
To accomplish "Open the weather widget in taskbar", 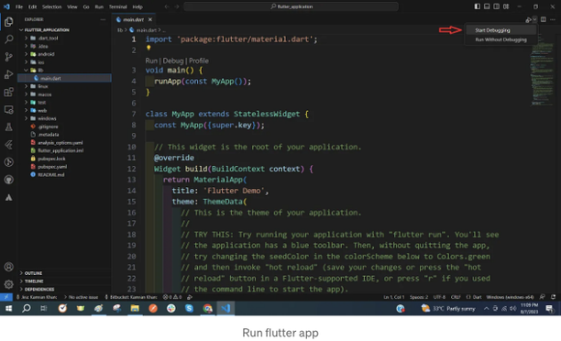I will point(448,308).
